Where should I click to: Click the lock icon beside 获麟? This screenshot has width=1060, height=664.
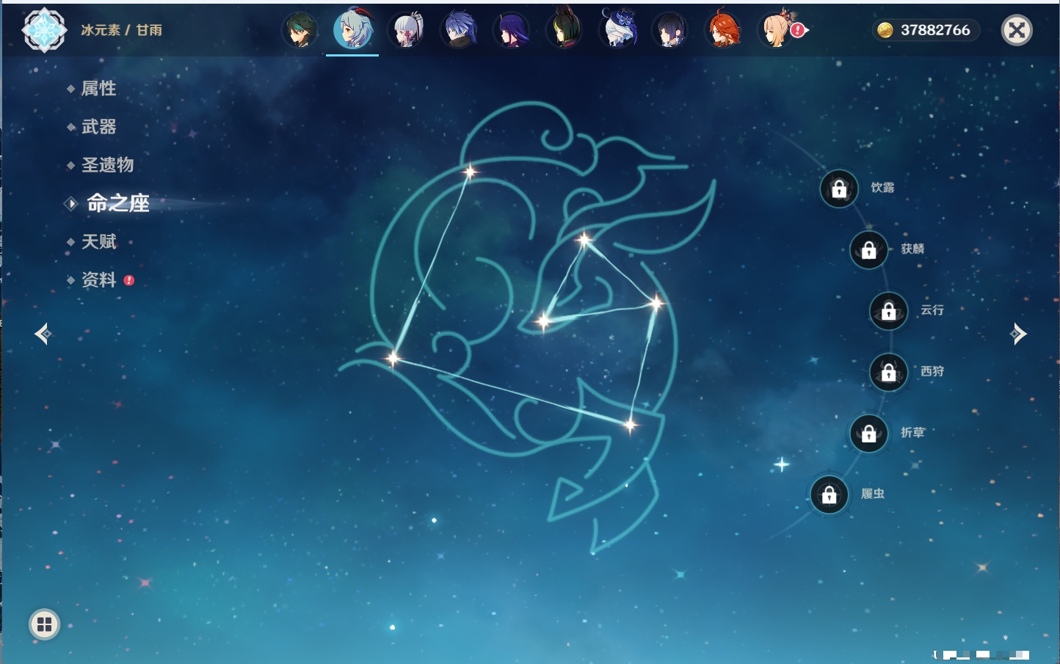(x=869, y=250)
